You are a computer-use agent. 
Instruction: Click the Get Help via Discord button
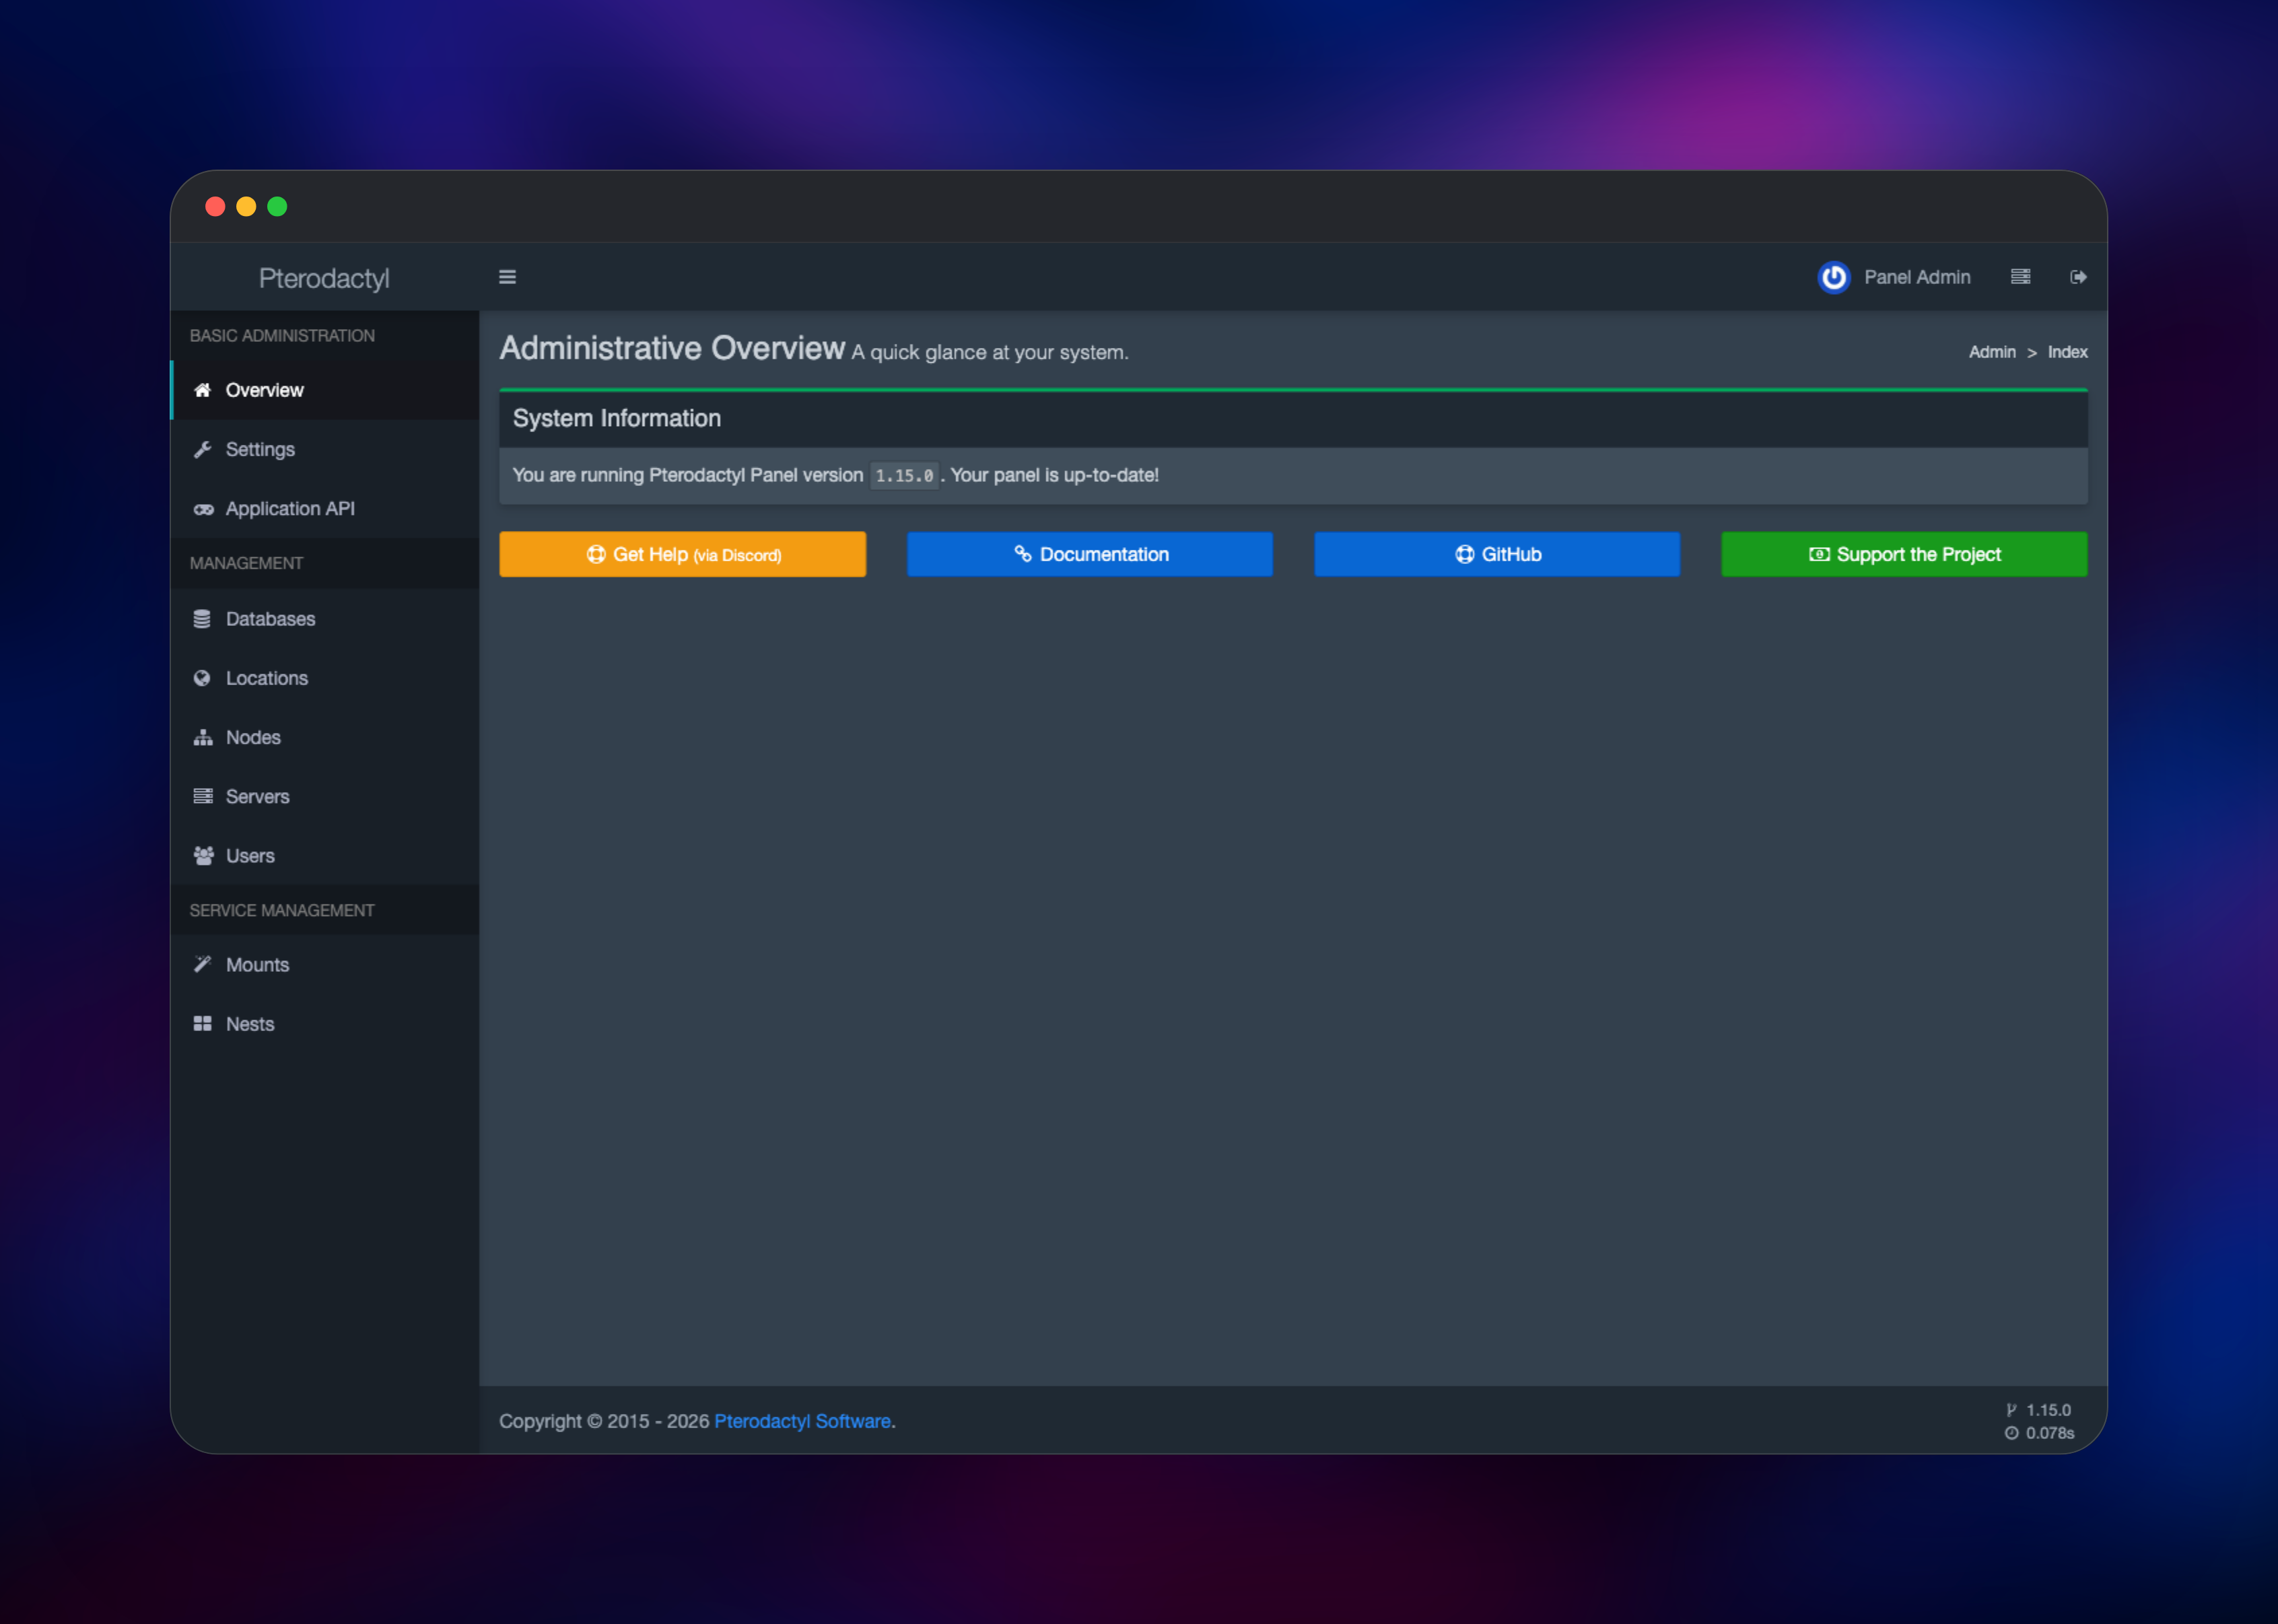(x=682, y=554)
